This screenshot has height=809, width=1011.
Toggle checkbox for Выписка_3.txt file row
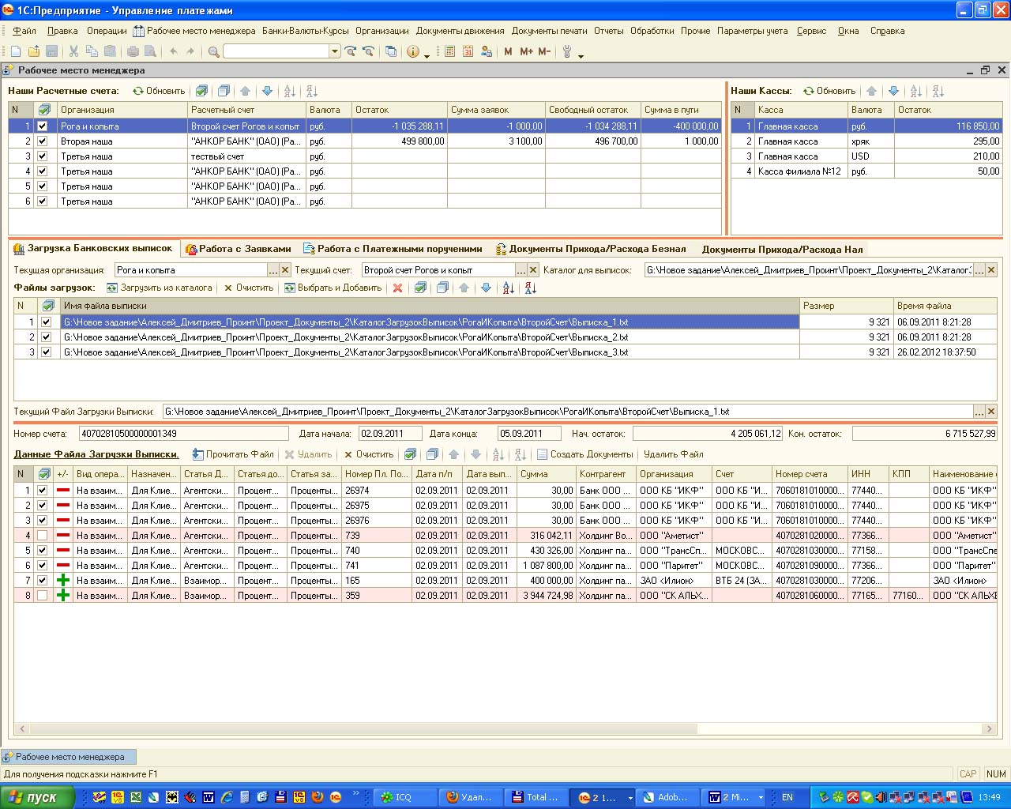click(x=46, y=352)
